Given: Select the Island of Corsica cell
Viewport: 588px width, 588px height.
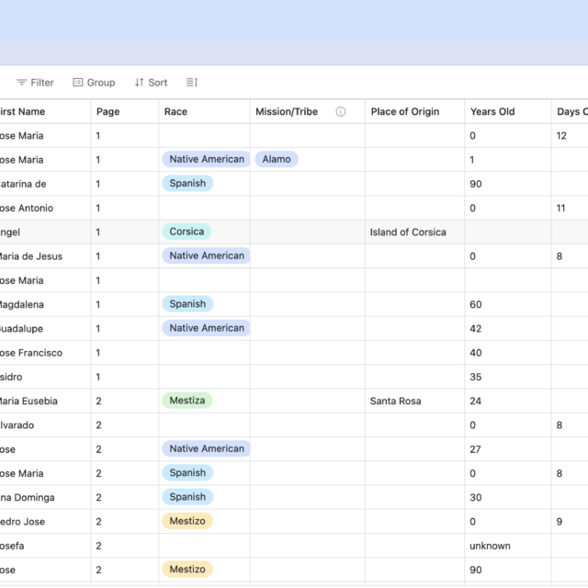Looking at the screenshot, I should pyautogui.click(x=414, y=232).
